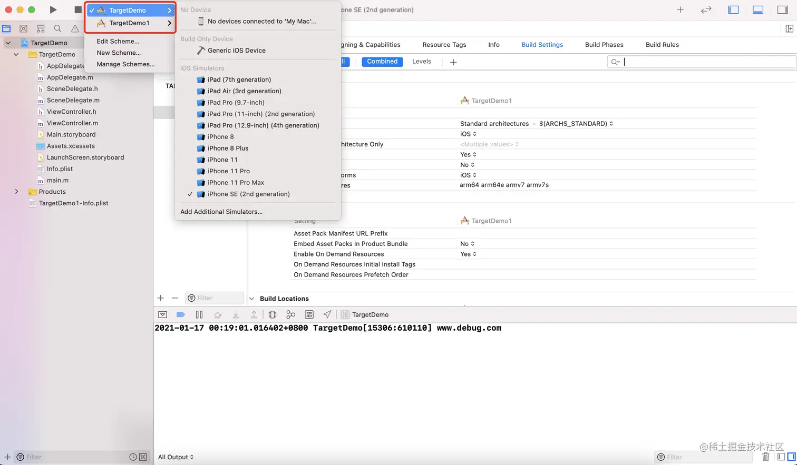Click the Add Editor icon at the editor's right edge
Screen dimensions: 797x465
coord(790,28)
